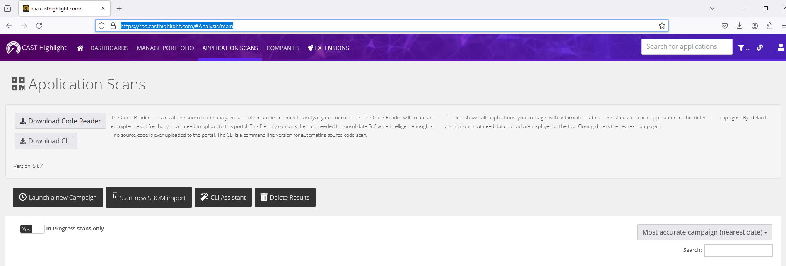Screen dimensions: 786x266
Task: Open the CLI Assistant
Action: coord(223,197)
